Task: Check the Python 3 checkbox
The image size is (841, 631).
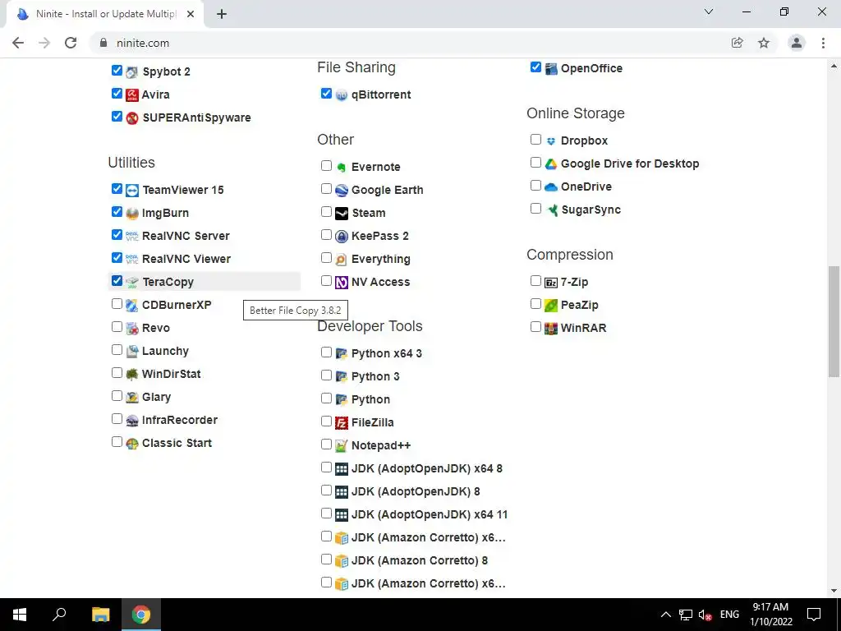Action: 326,375
